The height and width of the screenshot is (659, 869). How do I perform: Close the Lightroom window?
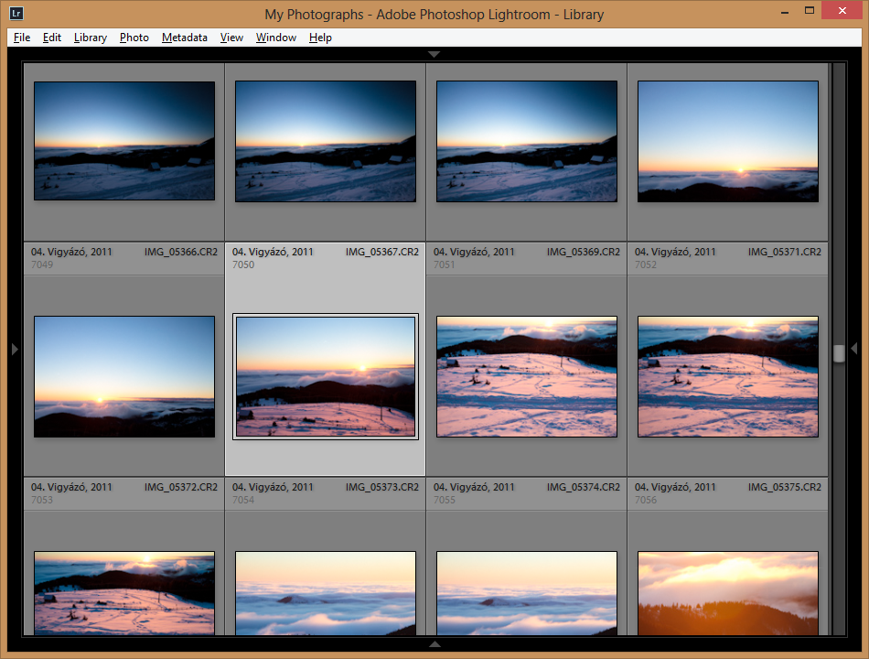[x=842, y=11]
